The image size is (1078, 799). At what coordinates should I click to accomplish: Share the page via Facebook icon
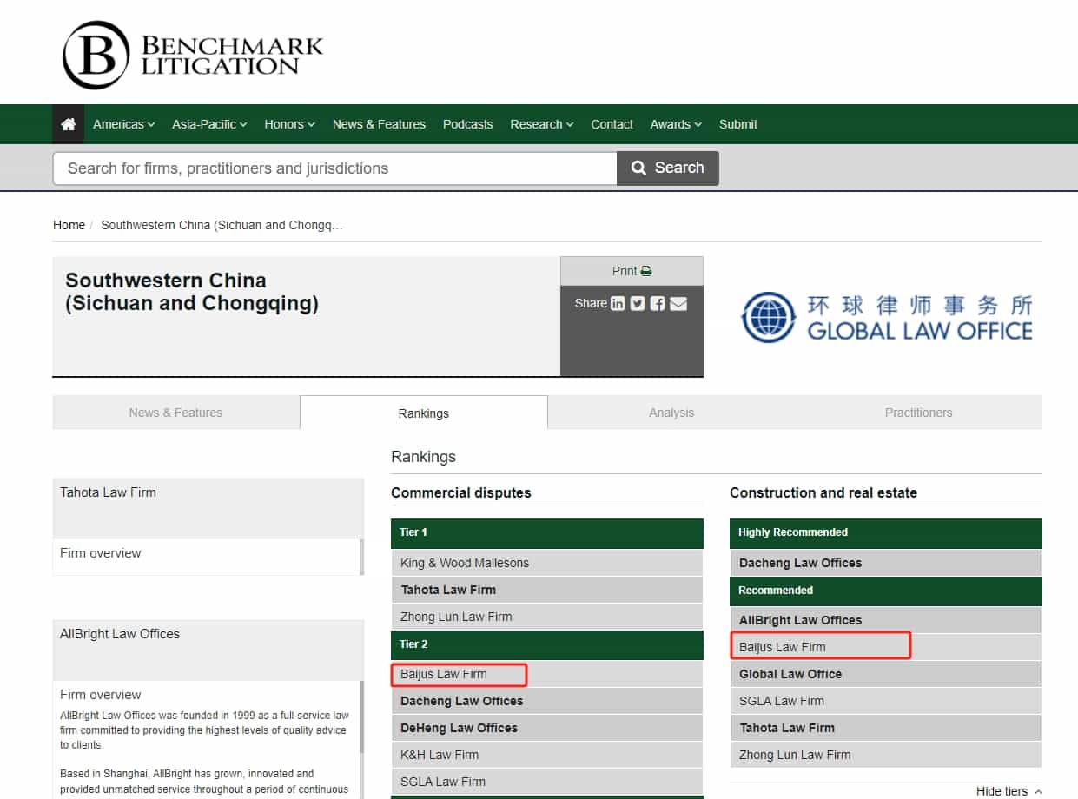coord(658,303)
